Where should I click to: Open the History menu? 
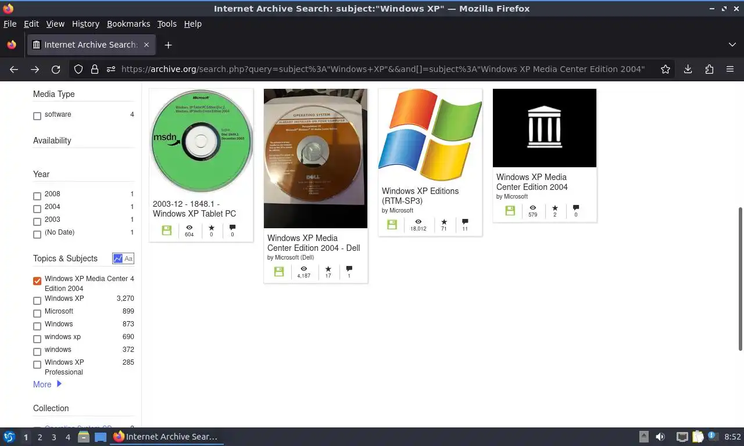tap(85, 24)
